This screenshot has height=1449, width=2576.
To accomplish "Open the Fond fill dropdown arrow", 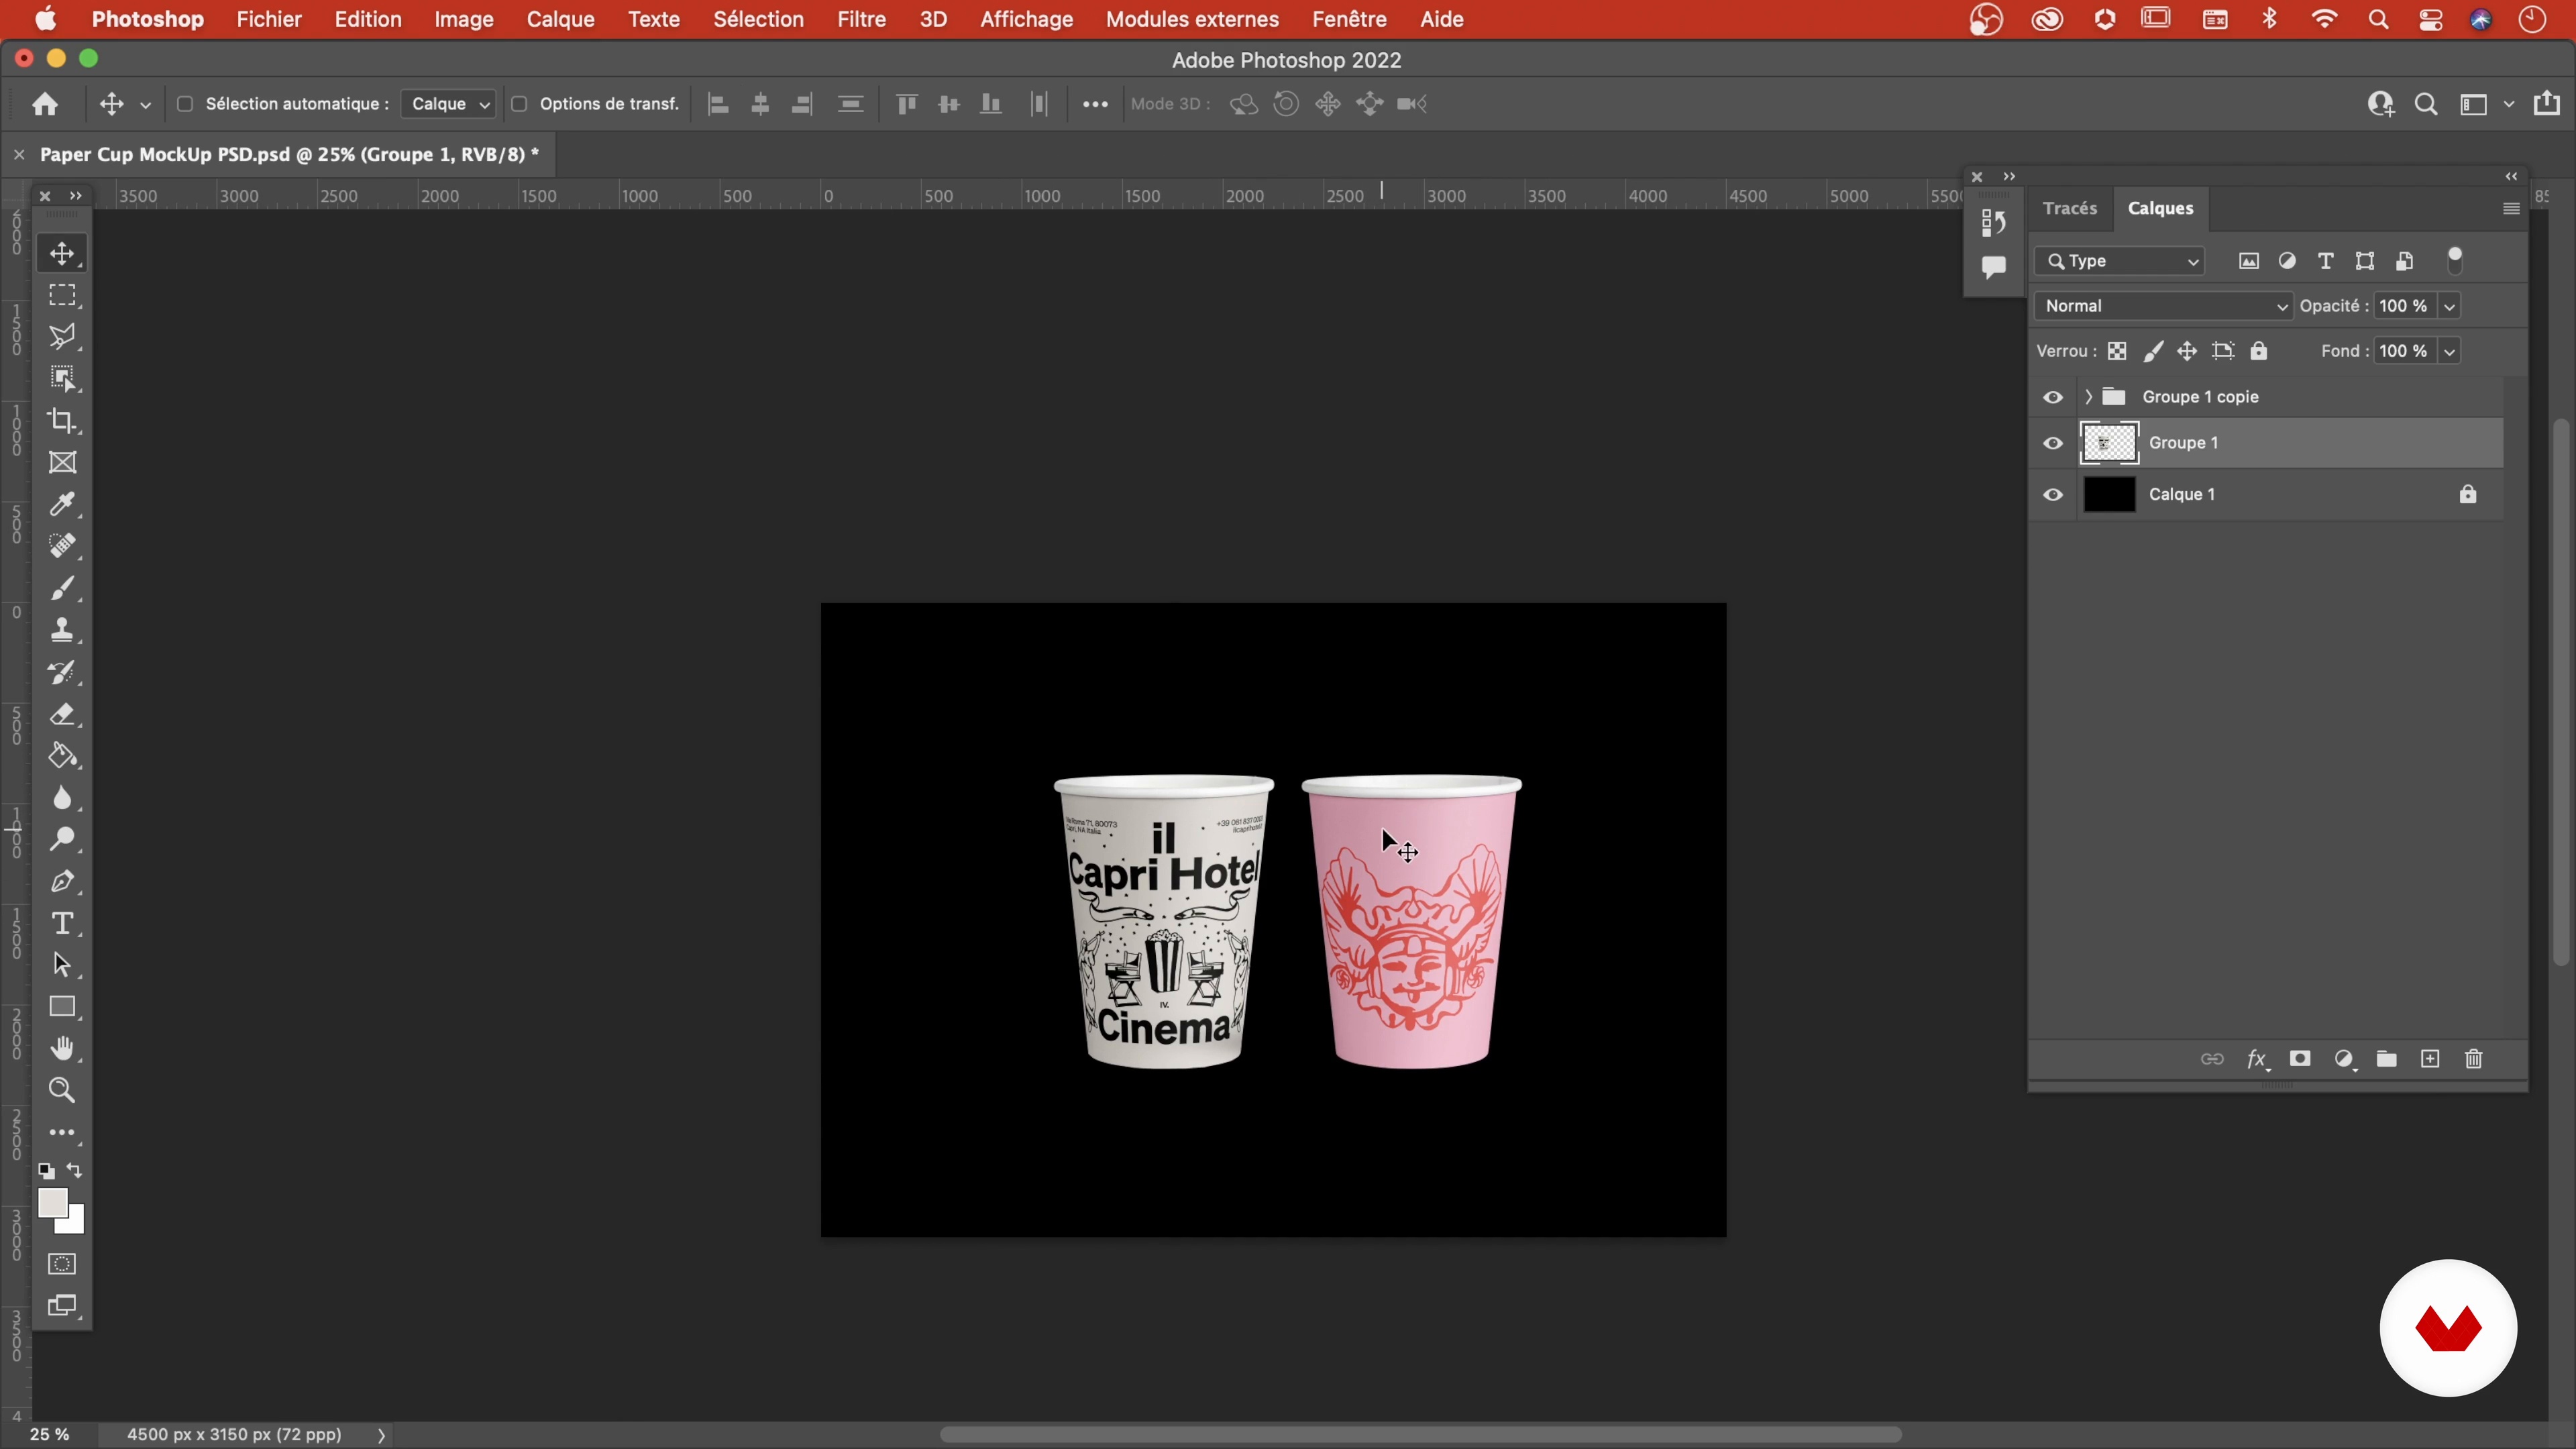I will pos(2449,351).
